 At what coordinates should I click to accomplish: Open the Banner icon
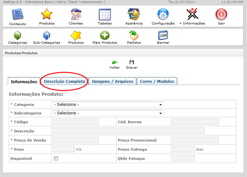point(163,36)
